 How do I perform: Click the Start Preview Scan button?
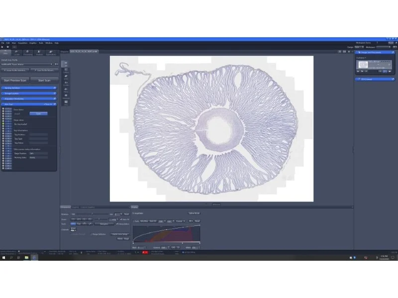tap(15, 80)
